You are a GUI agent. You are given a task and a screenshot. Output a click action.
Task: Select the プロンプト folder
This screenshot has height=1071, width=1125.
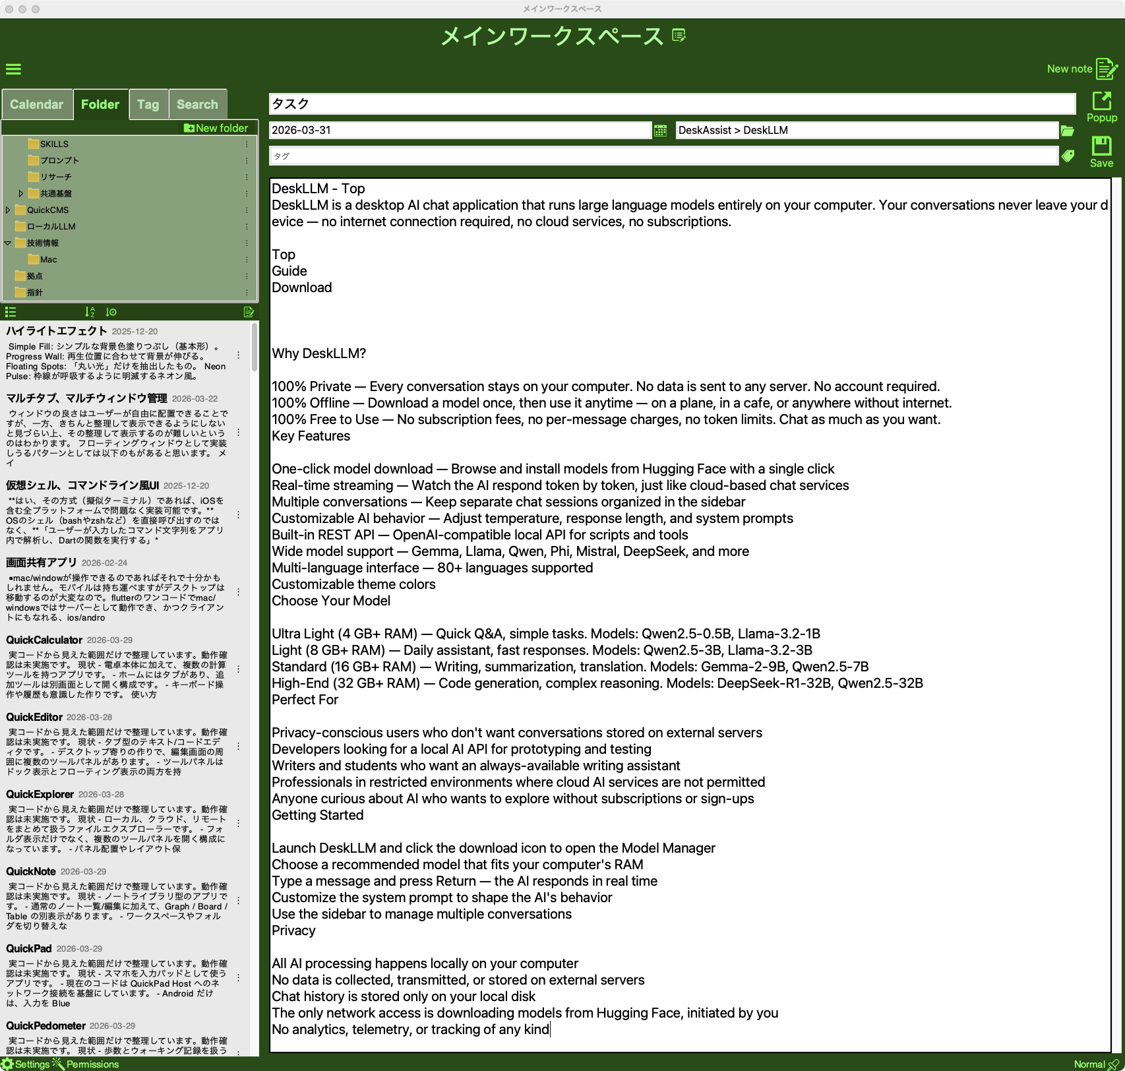[x=53, y=160]
